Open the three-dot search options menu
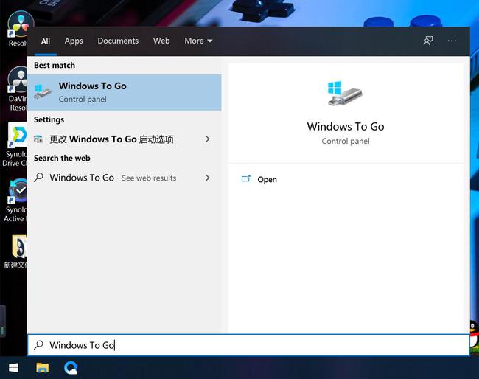 coord(452,41)
